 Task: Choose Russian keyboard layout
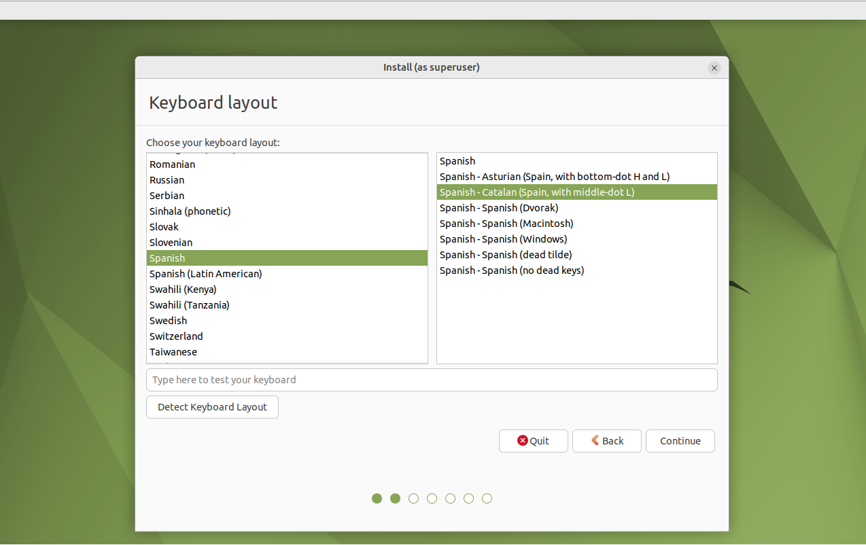(167, 180)
